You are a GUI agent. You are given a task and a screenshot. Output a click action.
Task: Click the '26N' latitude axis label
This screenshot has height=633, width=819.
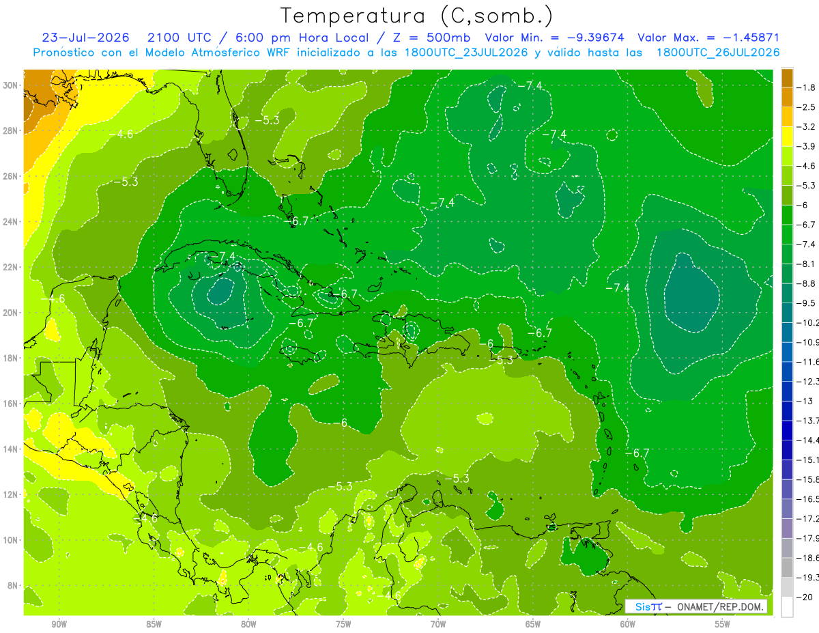pyautogui.click(x=12, y=176)
